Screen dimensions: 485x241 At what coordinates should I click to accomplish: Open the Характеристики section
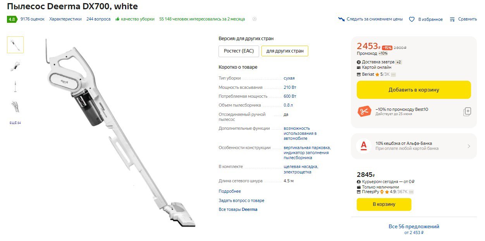65,19
